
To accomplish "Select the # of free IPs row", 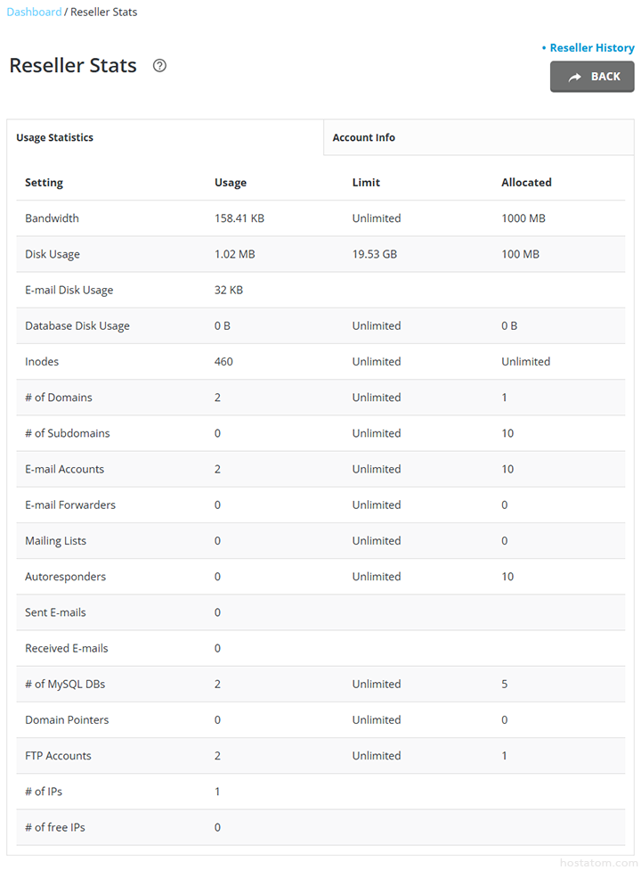I will click(x=55, y=827).
